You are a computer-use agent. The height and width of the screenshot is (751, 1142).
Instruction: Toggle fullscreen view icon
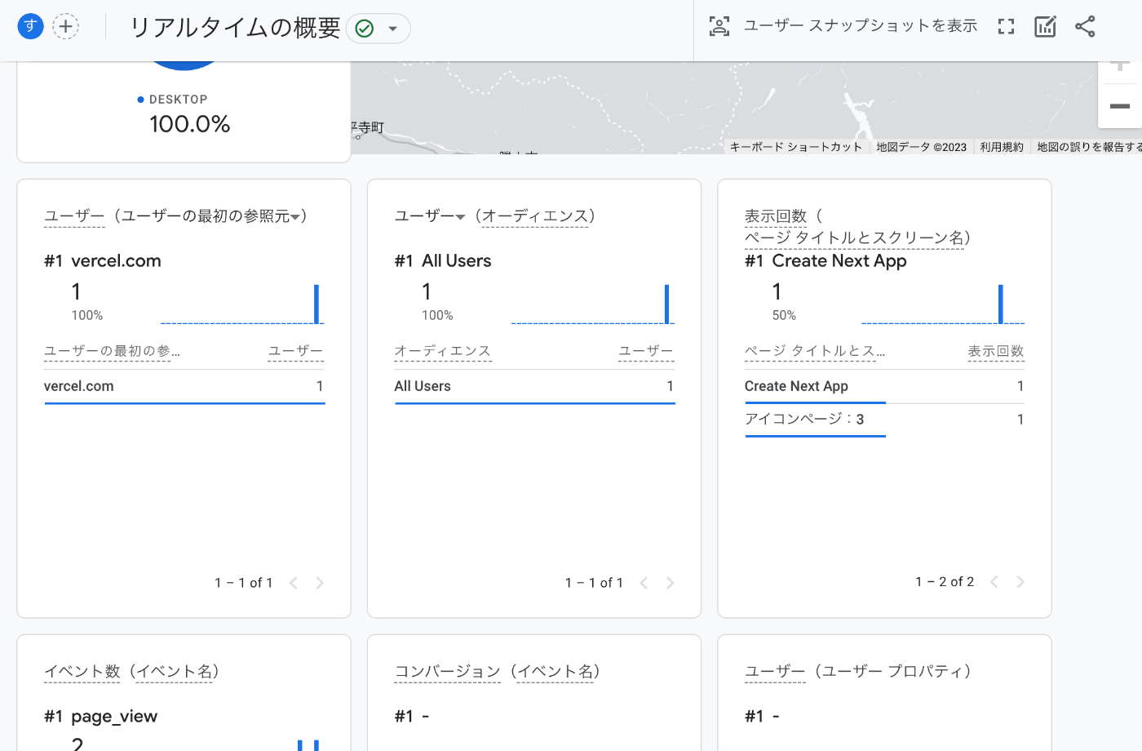click(1006, 26)
